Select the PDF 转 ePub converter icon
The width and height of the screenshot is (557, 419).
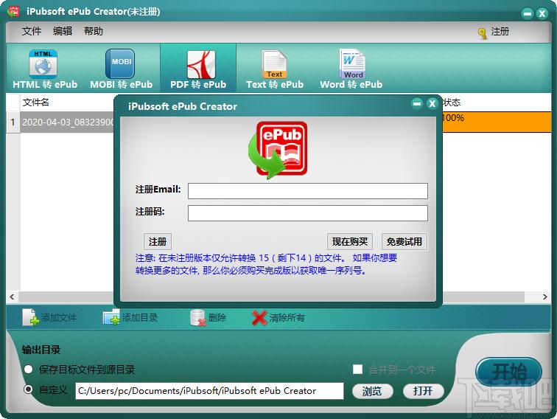[201, 64]
